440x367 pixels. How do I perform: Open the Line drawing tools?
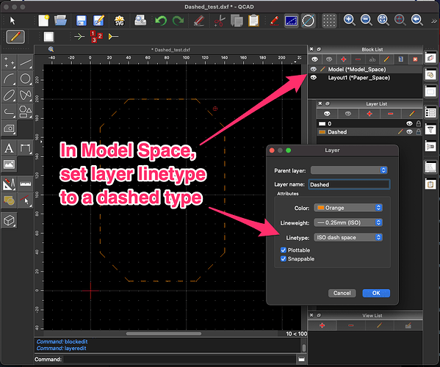[26, 62]
